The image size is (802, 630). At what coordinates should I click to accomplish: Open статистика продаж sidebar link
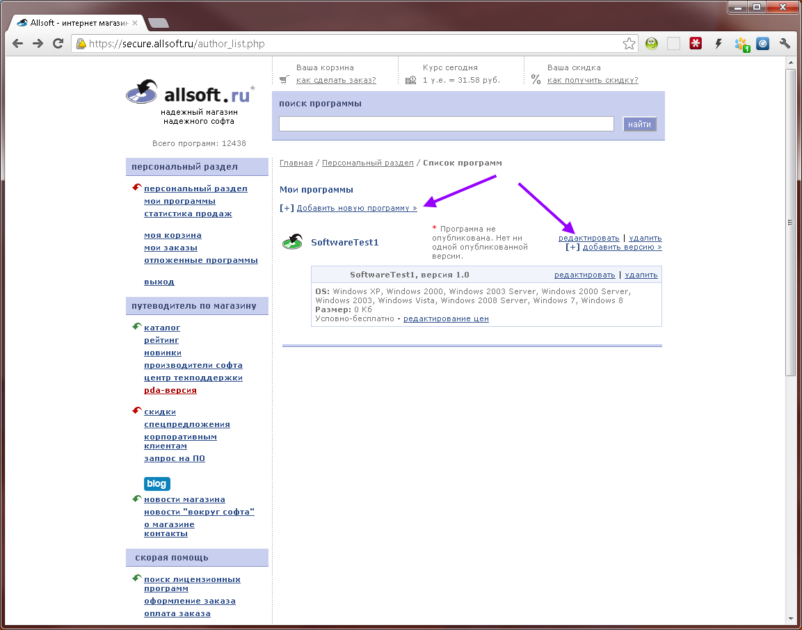[188, 213]
